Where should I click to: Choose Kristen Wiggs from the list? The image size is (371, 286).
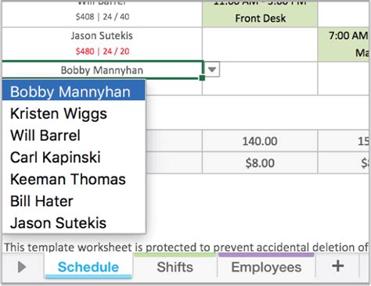[74, 114]
